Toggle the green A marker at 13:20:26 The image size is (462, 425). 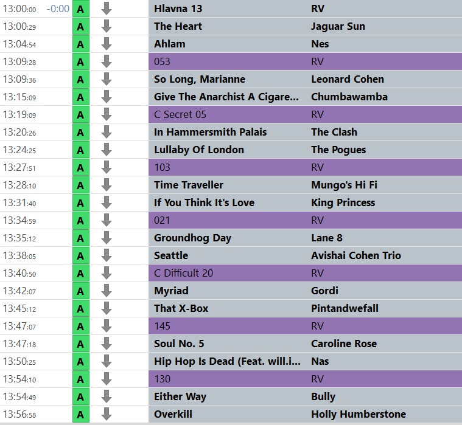81,132
